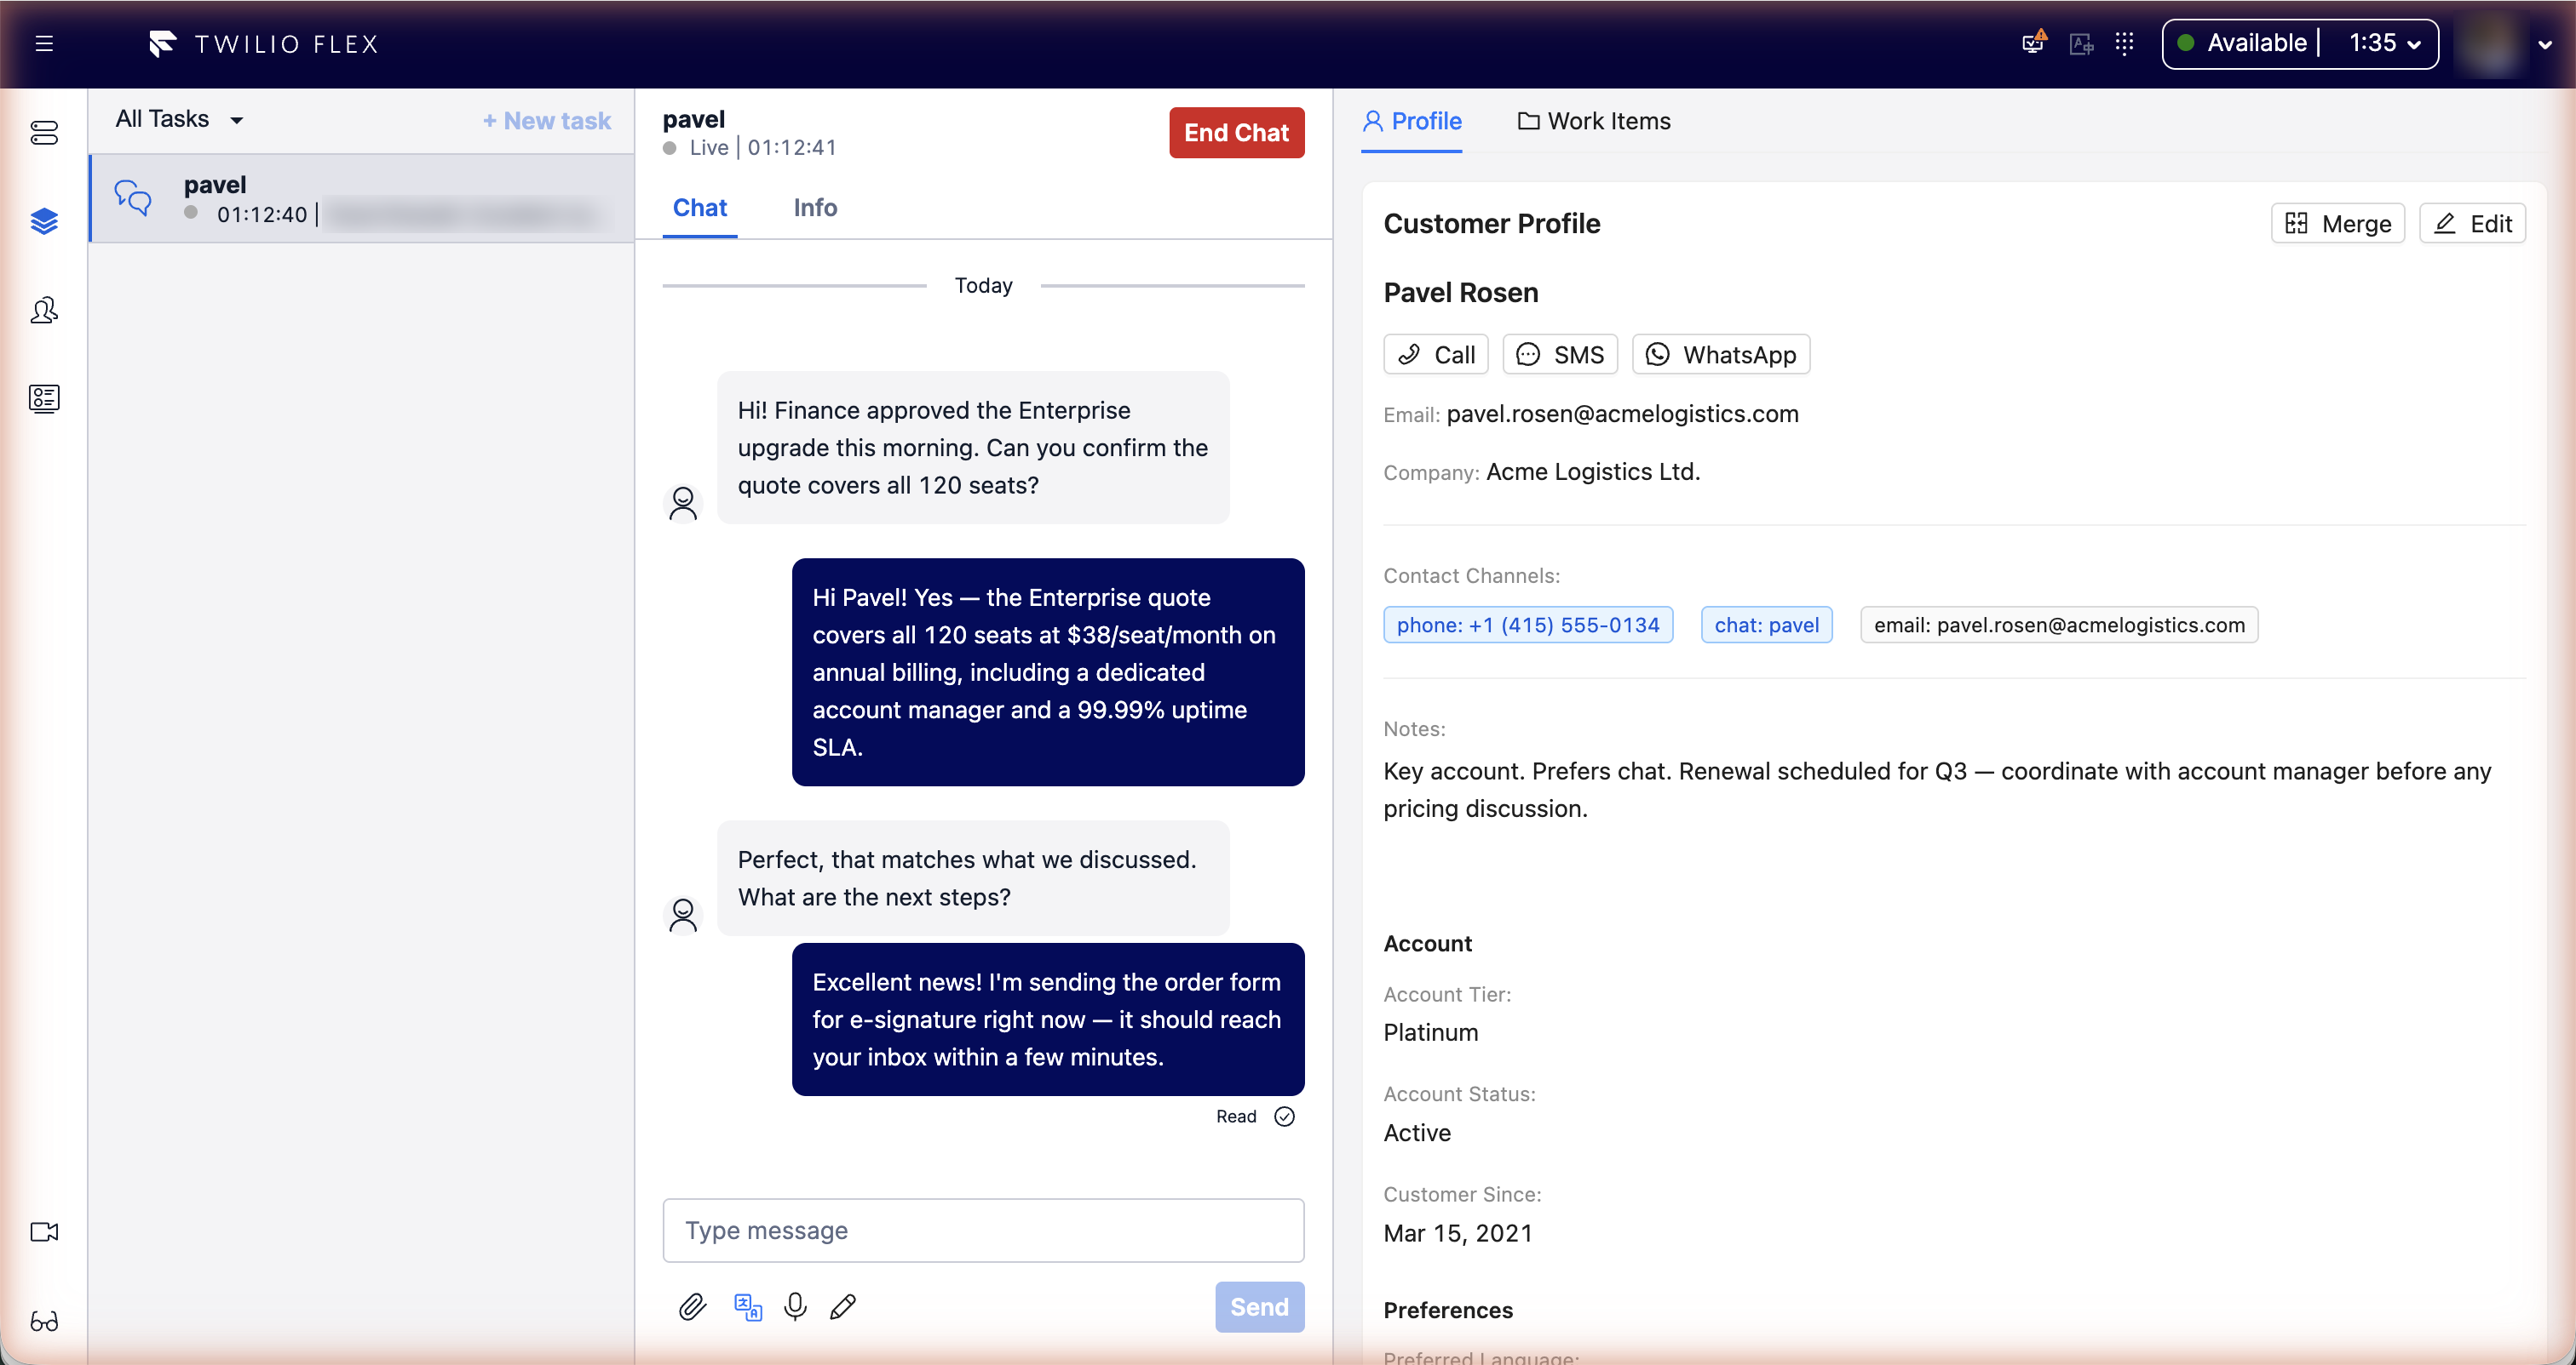Click the user avatar in header
The height and width of the screenshot is (1365, 2576).
[x=2492, y=44]
